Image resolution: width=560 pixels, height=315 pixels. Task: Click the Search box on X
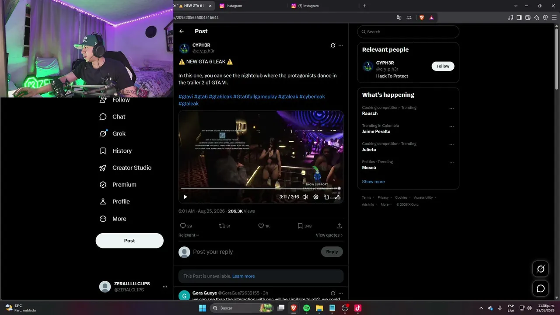[x=408, y=31]
